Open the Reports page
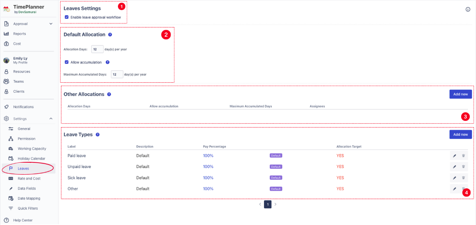This screenshot has width=476, height=225. click(20, 34)
